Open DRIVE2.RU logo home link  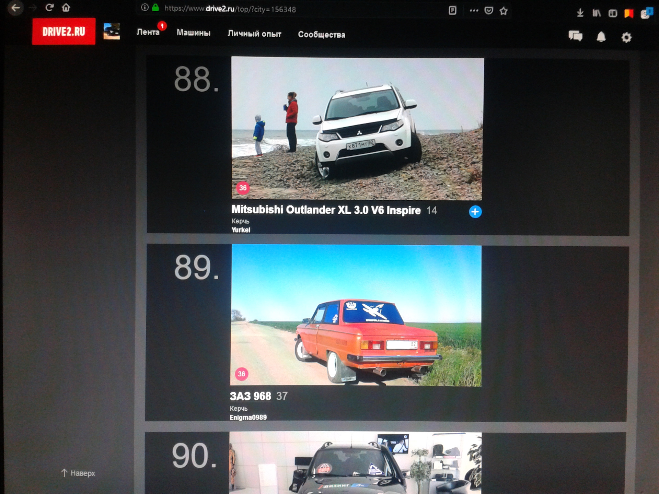64,32
